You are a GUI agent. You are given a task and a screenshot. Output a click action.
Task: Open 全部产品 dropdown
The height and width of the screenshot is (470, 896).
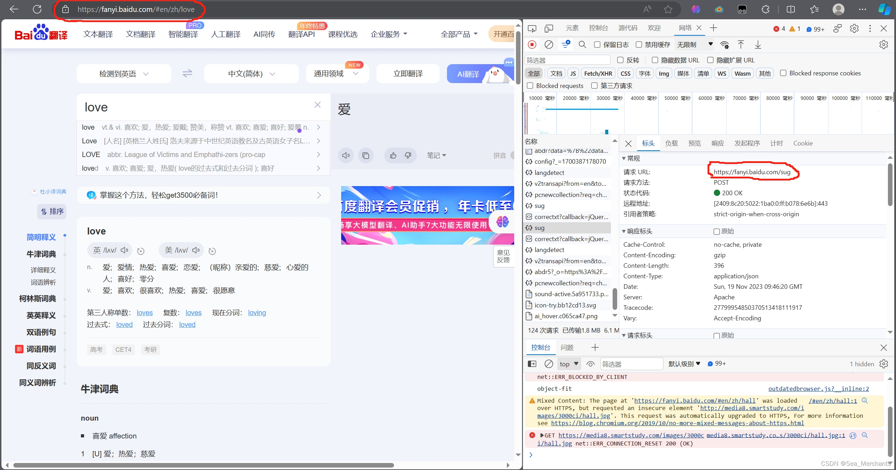click(459, 34)
